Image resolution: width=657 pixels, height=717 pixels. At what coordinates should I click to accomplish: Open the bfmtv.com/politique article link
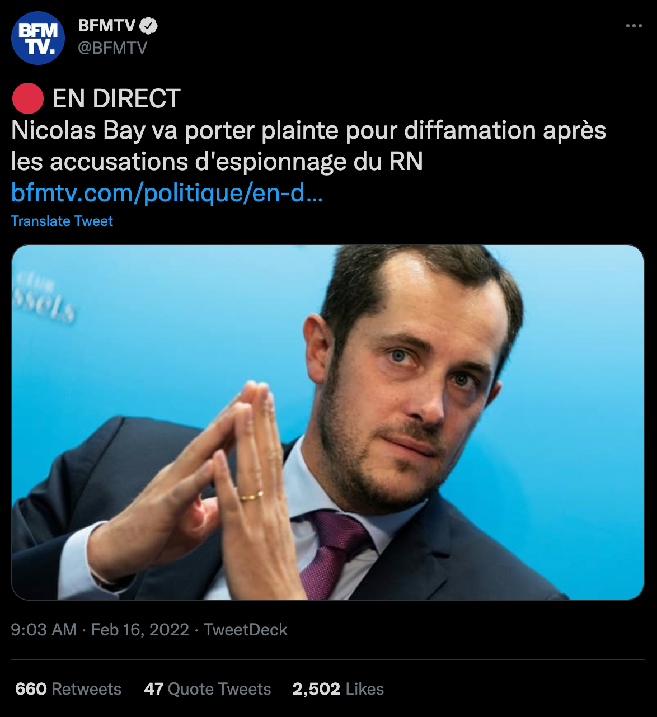pos(167,193)
